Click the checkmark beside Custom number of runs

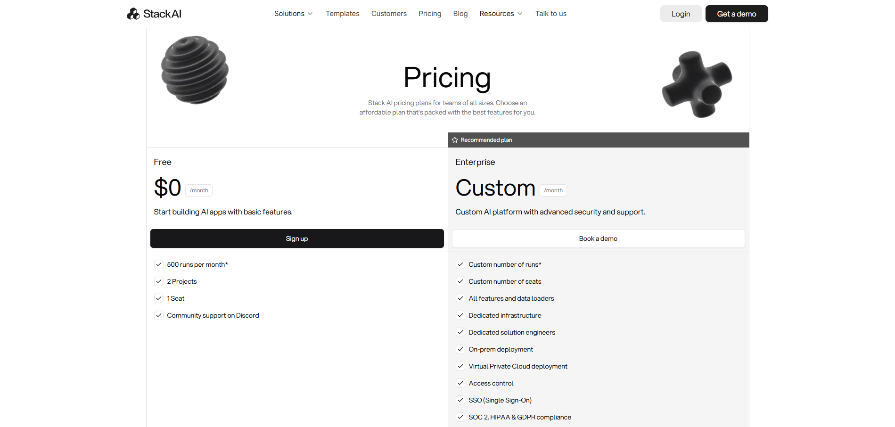pyautogui.click(x=460, y=264)
